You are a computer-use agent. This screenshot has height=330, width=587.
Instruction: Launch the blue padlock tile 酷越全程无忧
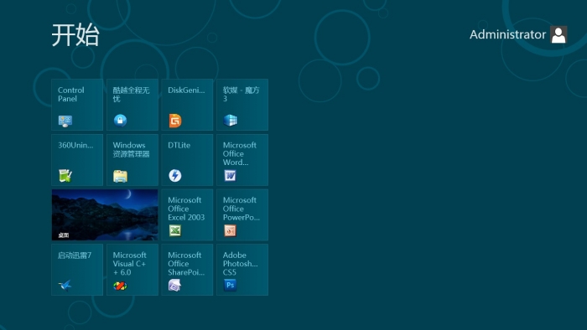132,105
